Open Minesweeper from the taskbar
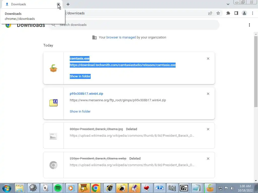Image resolution: width=258 pixels, height=193 pixels. 33,188
